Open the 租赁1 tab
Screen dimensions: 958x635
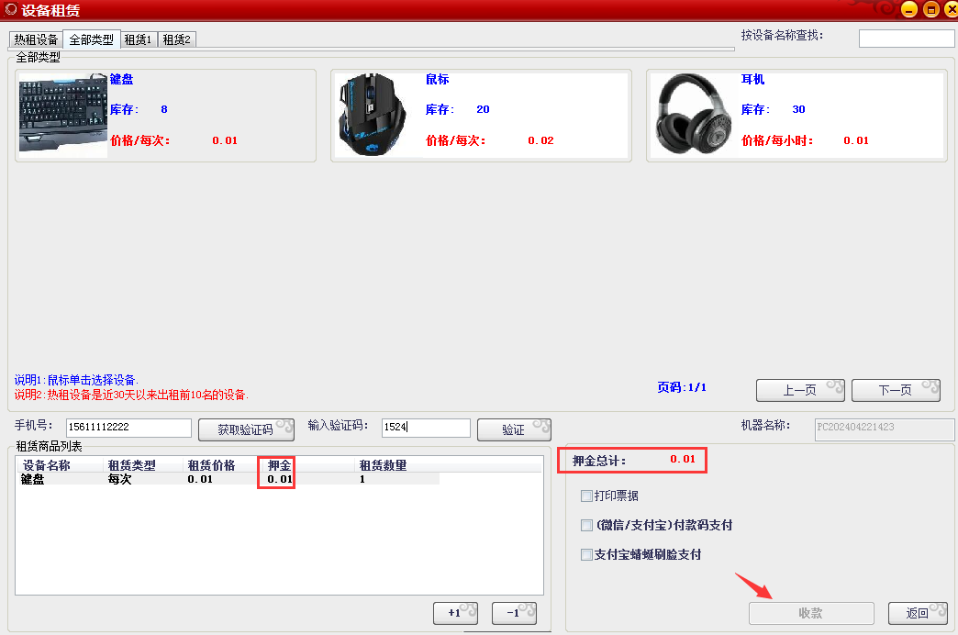[139, 39]
